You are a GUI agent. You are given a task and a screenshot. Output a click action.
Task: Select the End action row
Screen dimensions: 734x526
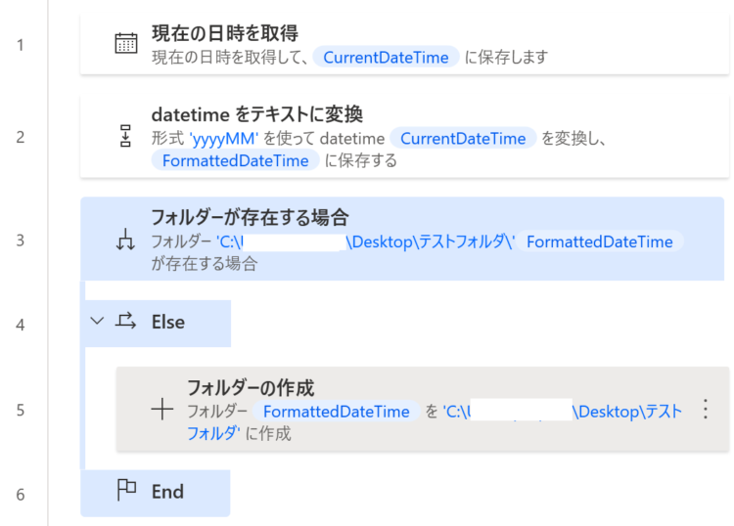click(156, 494)
